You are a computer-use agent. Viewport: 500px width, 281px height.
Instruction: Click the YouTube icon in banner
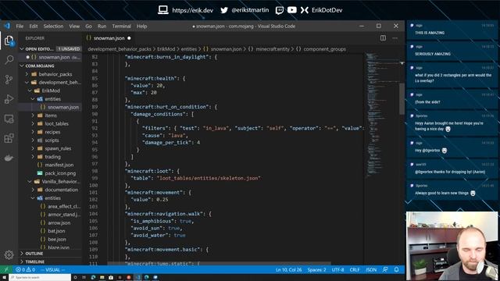(291, 10)
